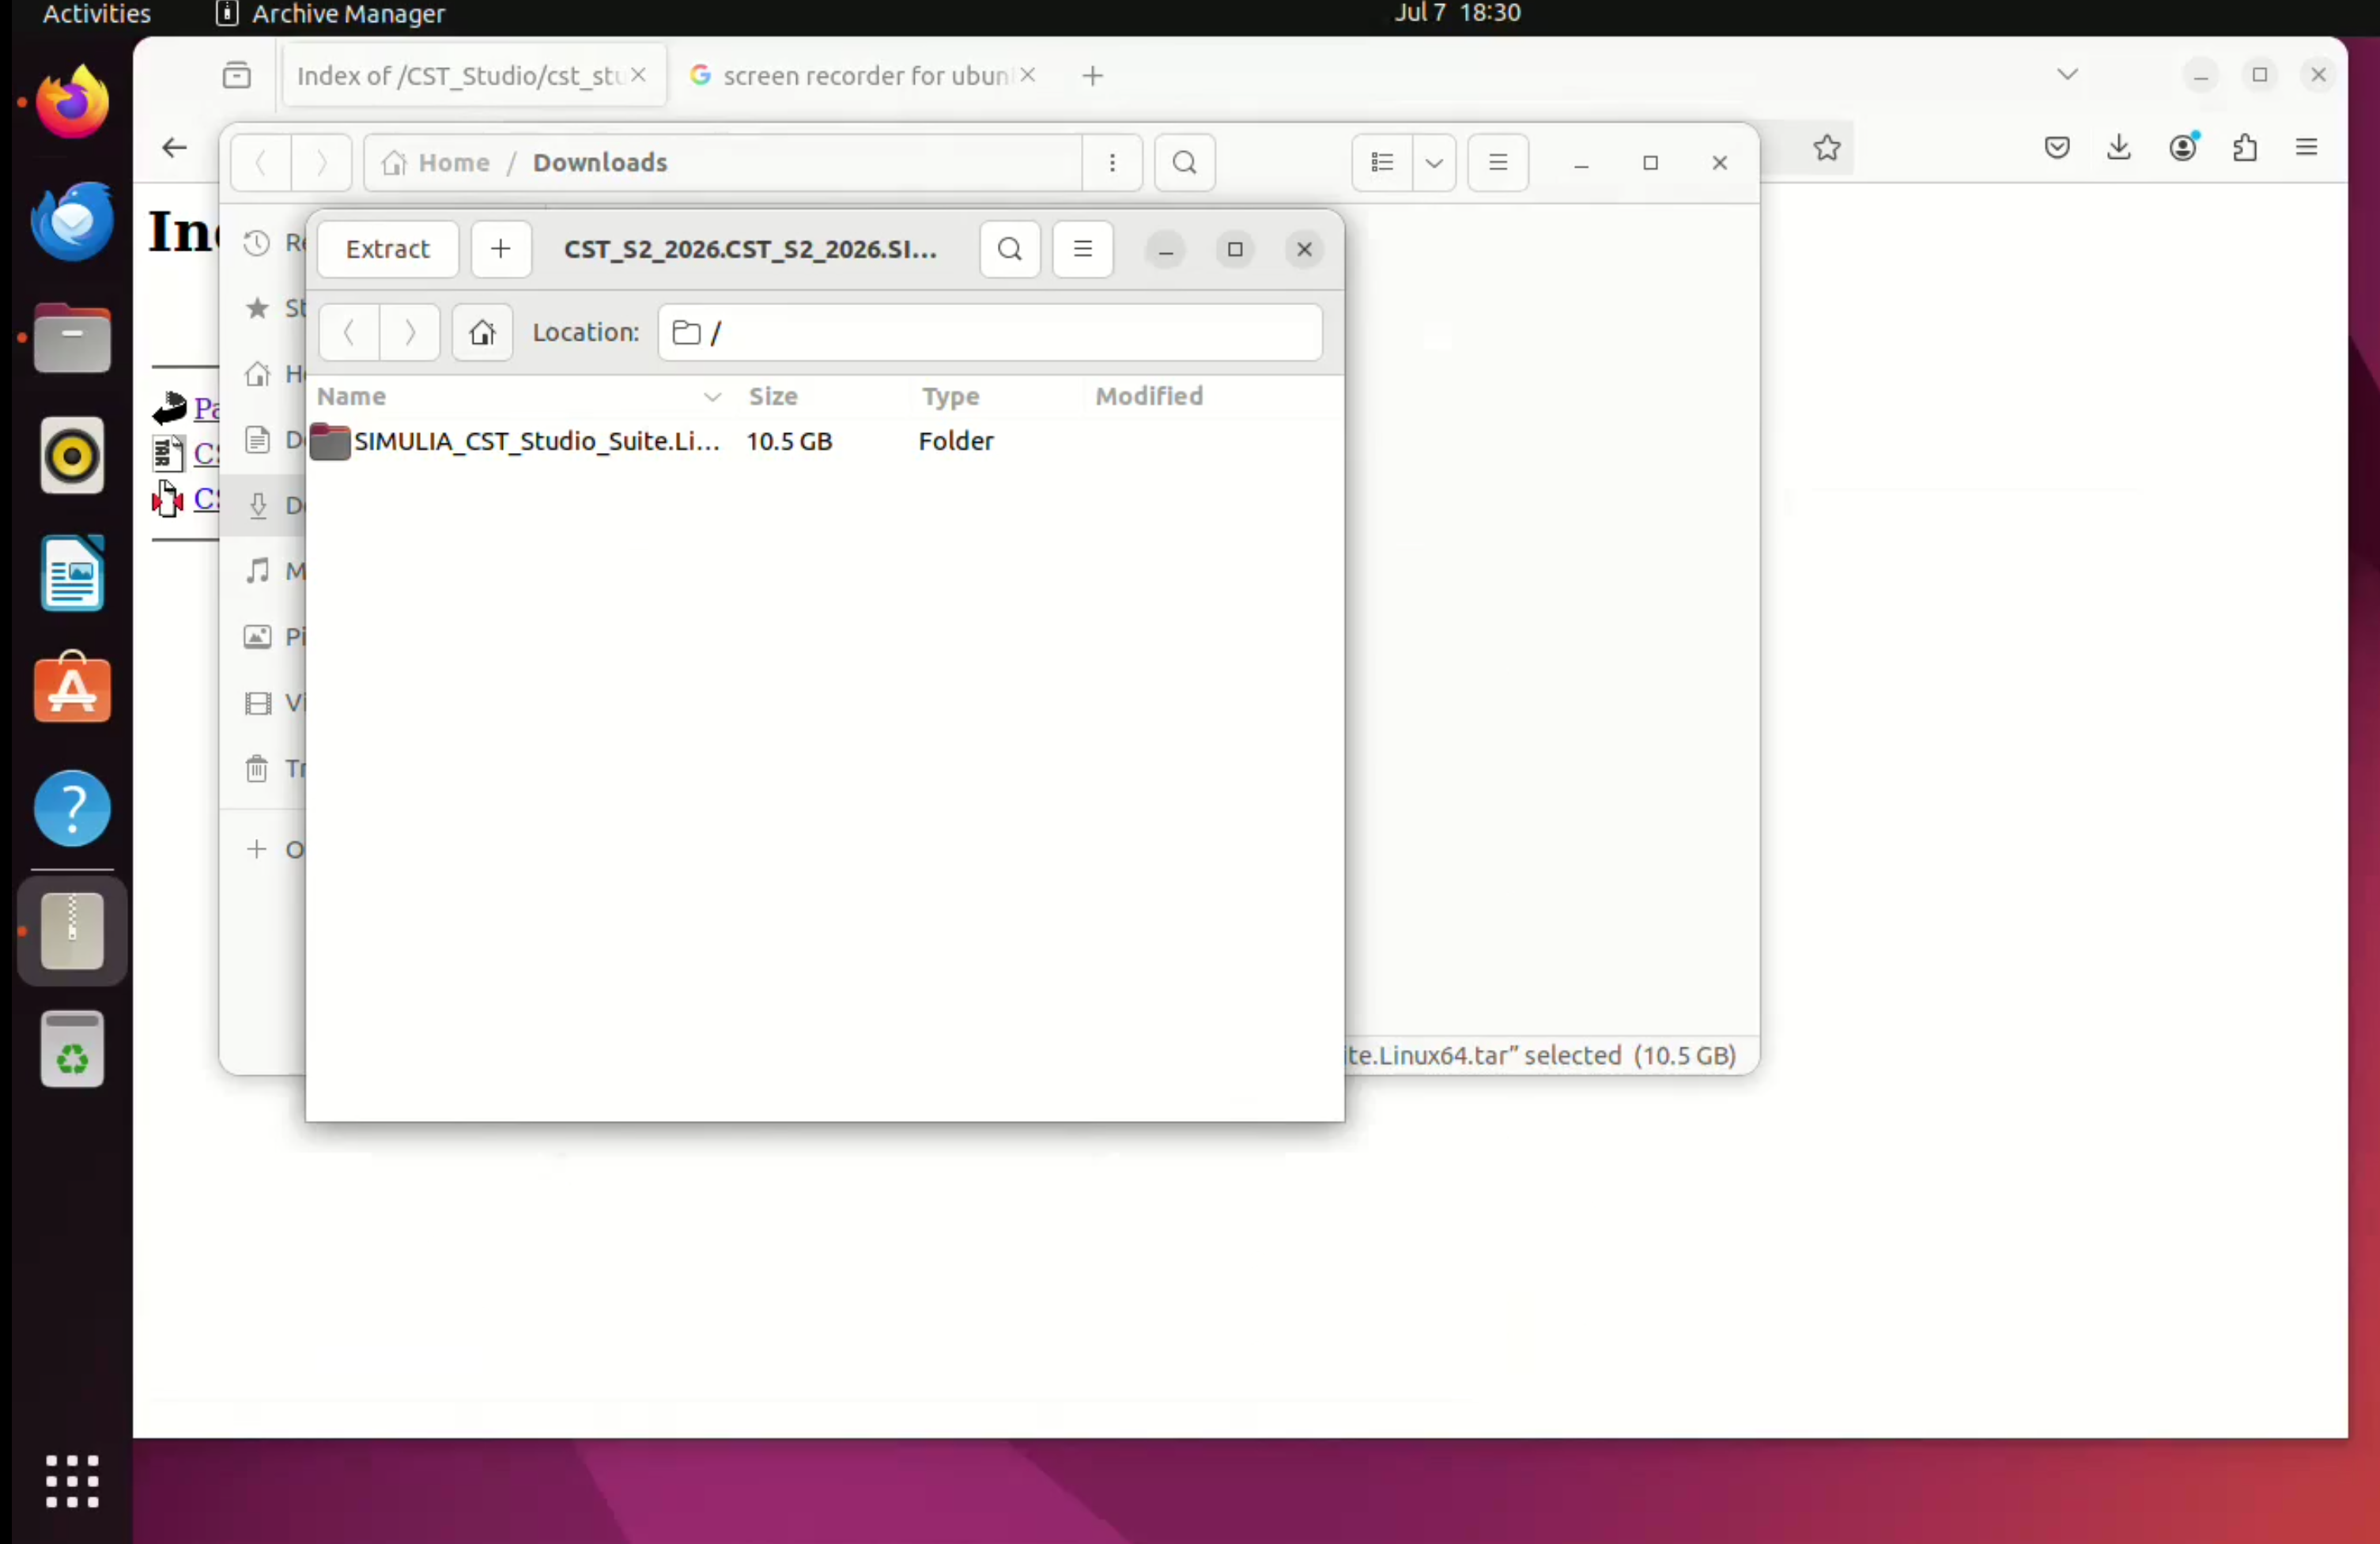Open search in Archive Manager header
This screenshot has height=1544, width=2380.
[1010, 249]
